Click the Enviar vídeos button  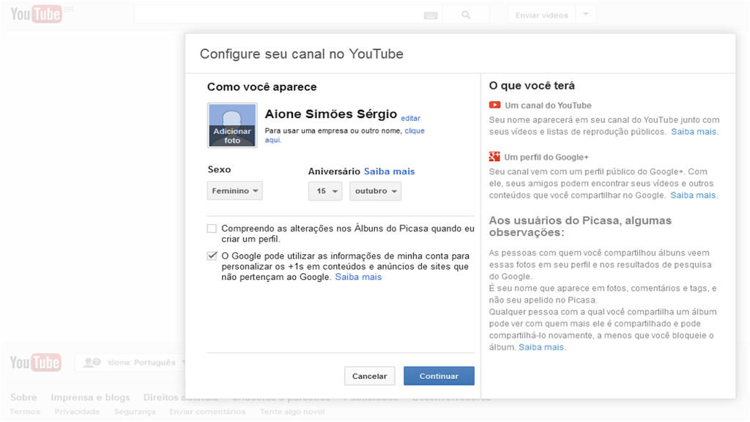pyautogui.click(x=542, y=15)
